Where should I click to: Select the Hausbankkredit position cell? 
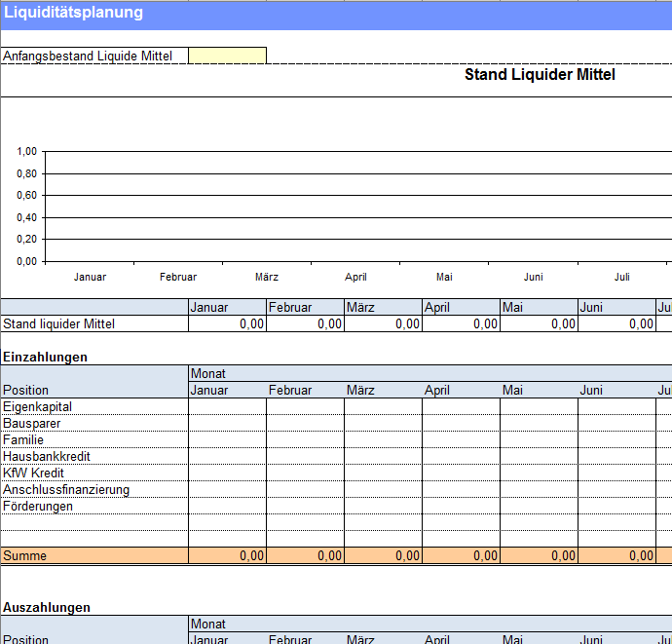[47, 456]
